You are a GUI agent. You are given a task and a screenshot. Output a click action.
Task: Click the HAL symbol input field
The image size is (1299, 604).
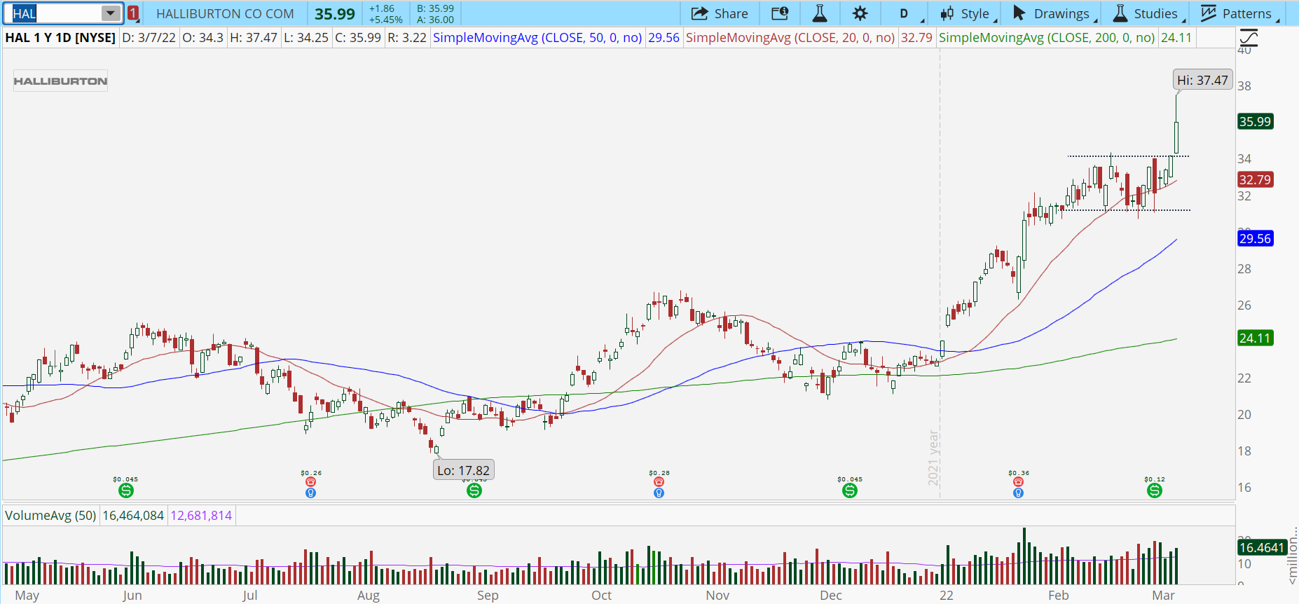(56, 13)
